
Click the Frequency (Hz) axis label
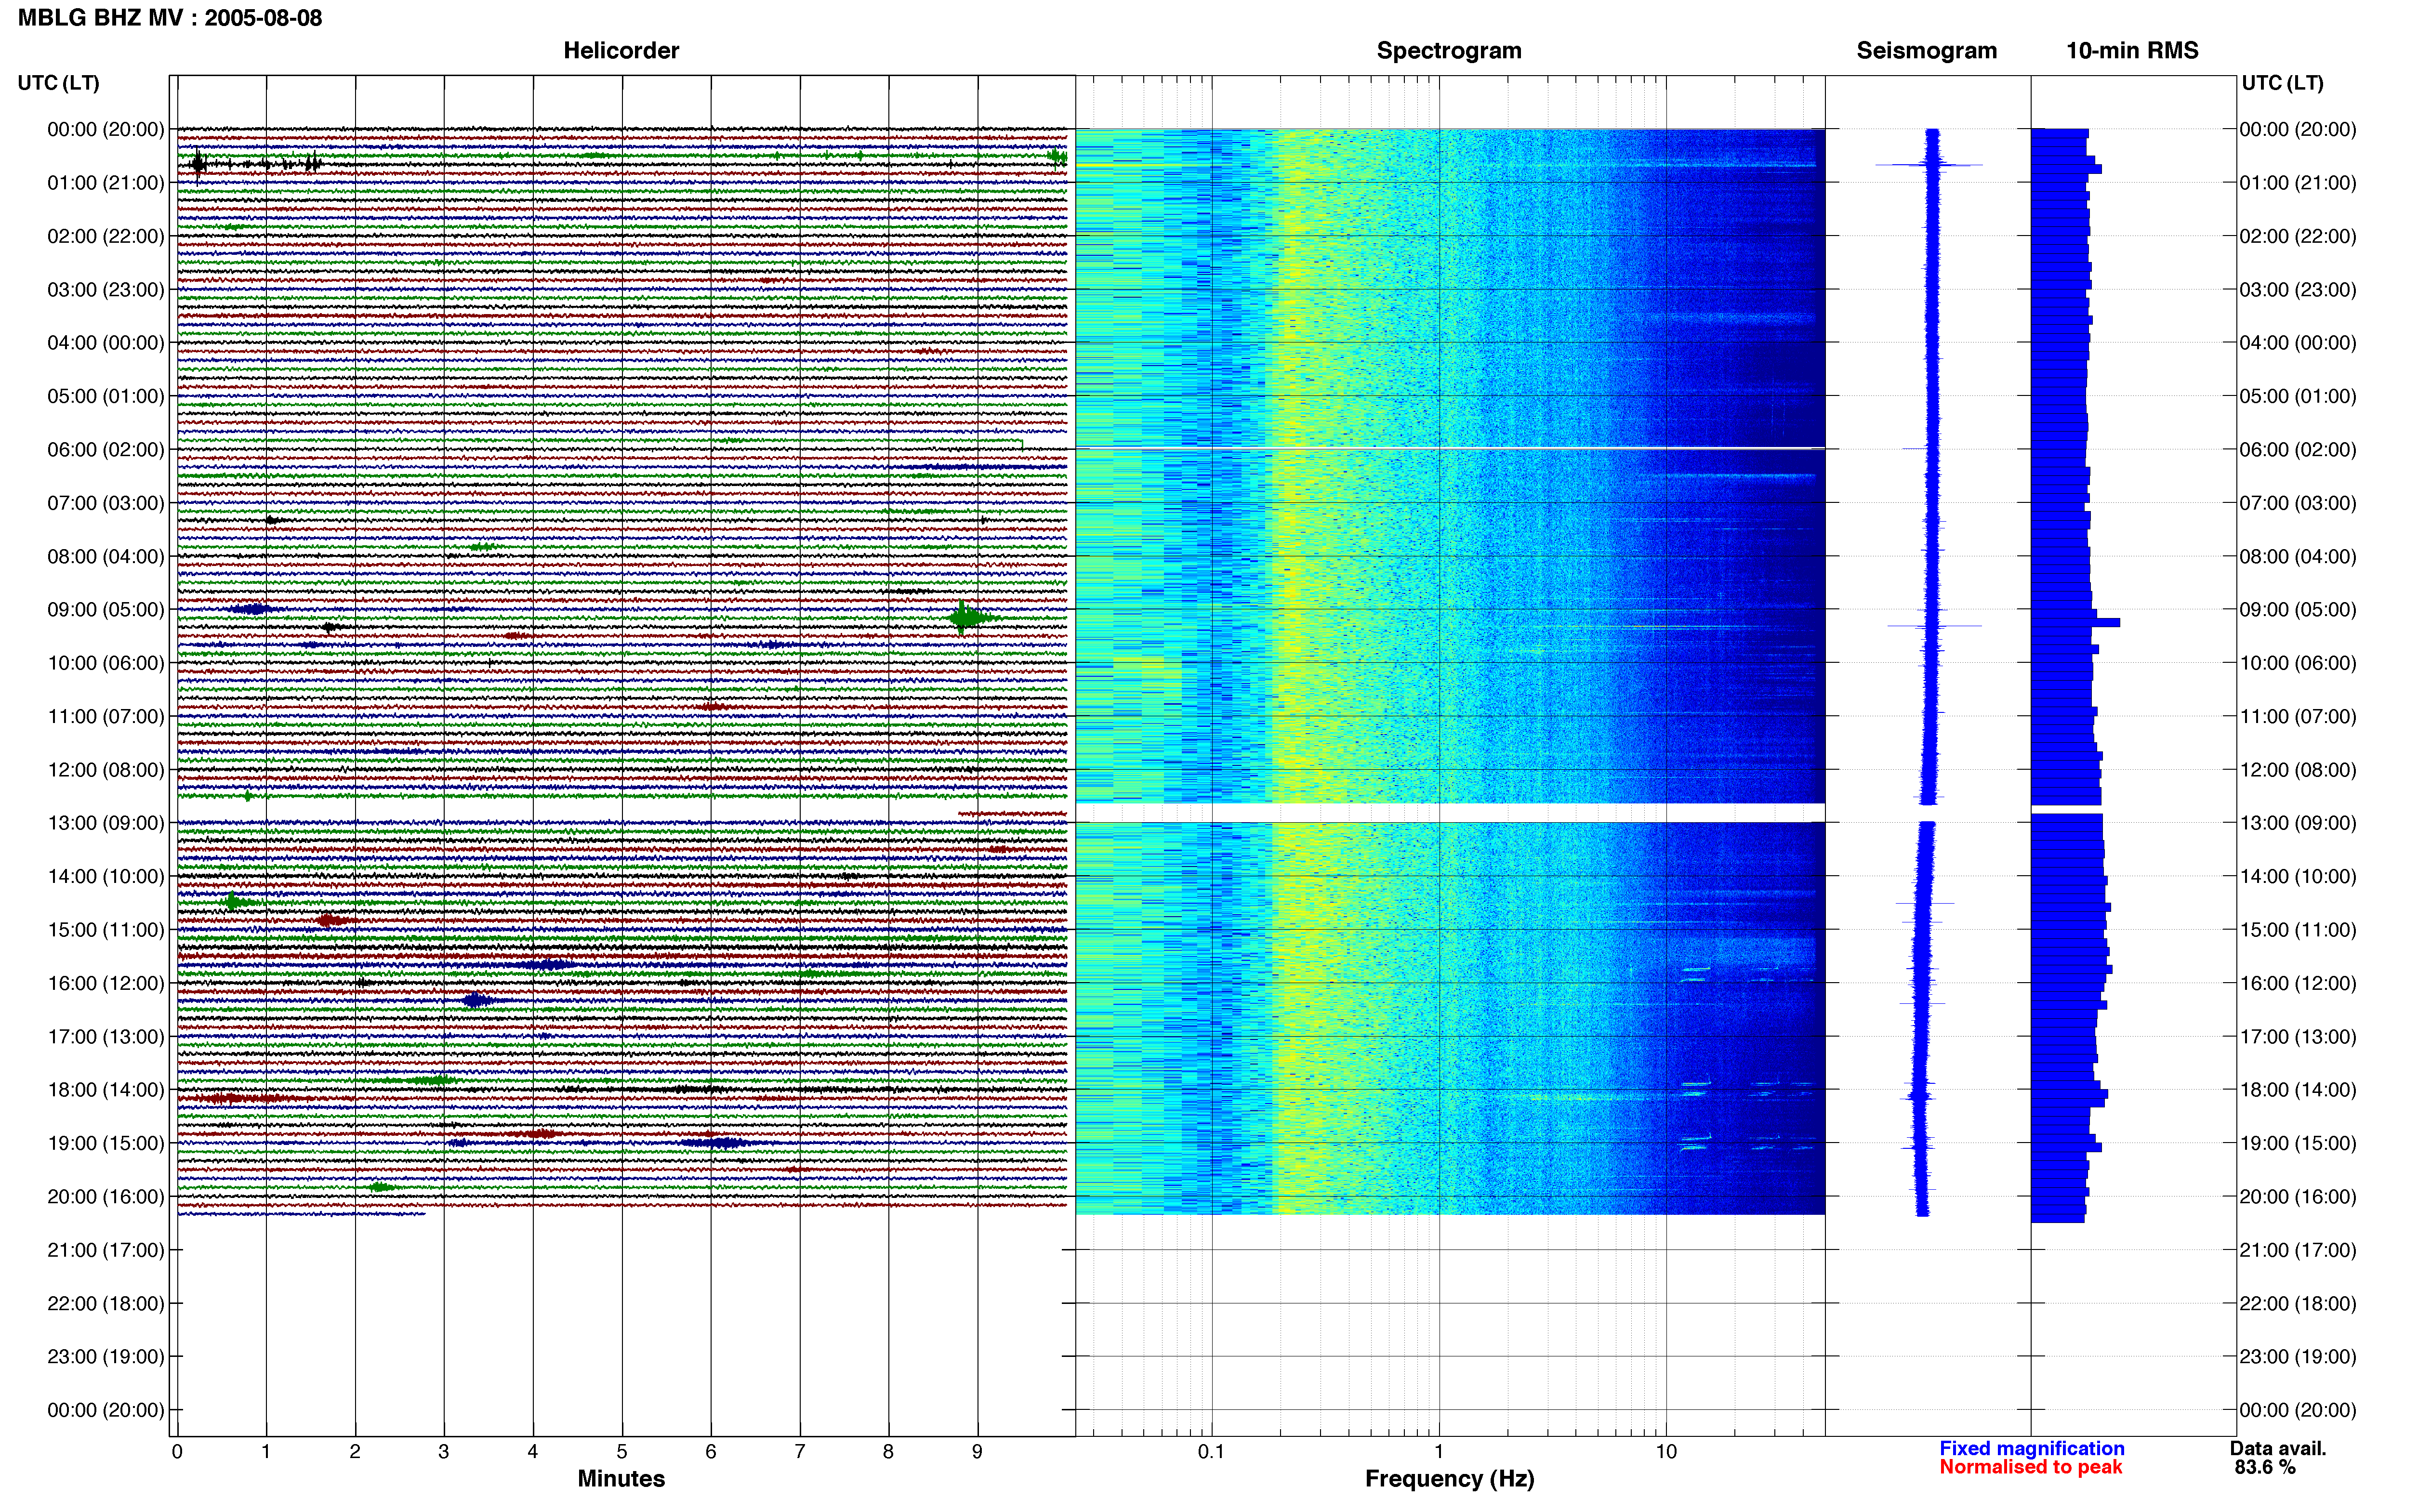[x=1449, y=1479]
